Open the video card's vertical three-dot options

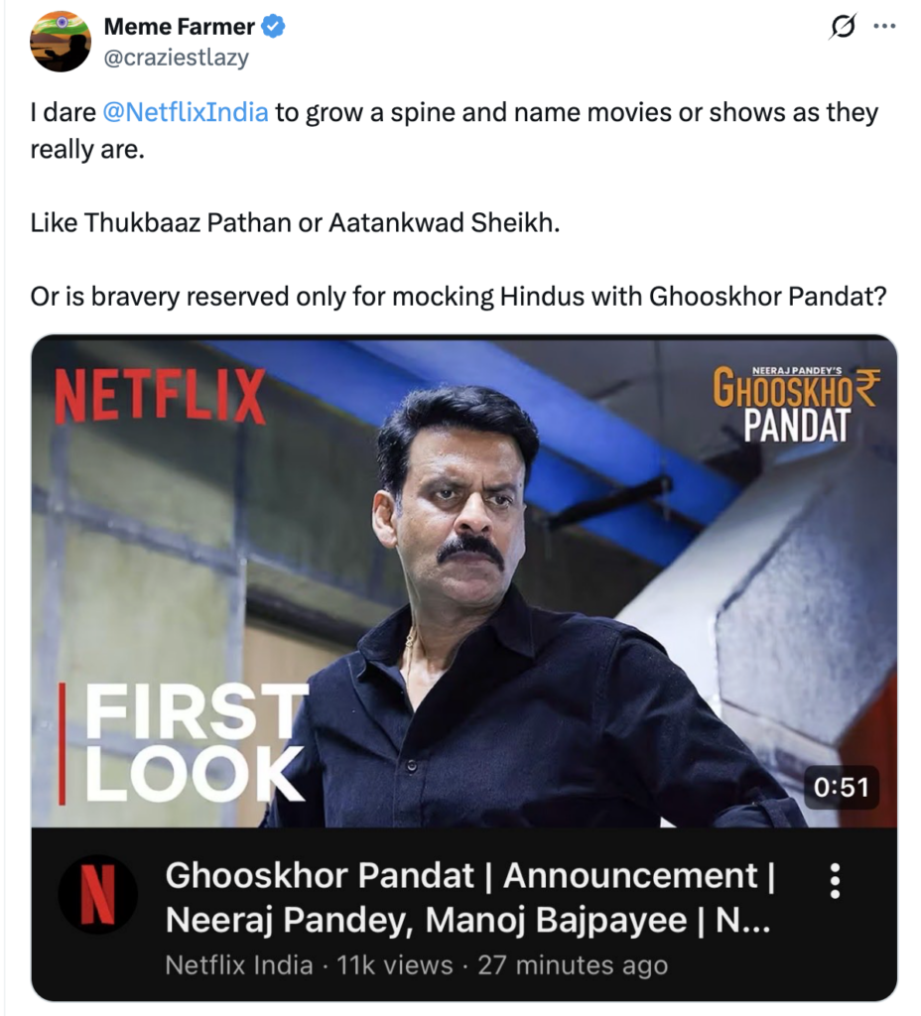pos(836,881)
